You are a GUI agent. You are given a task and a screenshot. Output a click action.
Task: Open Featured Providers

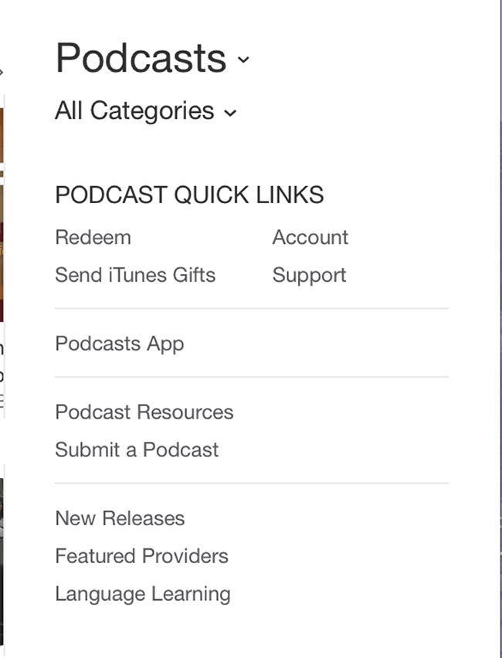142,556
